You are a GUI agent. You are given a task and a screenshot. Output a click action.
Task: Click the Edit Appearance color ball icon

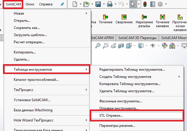[x=165, y=46]
